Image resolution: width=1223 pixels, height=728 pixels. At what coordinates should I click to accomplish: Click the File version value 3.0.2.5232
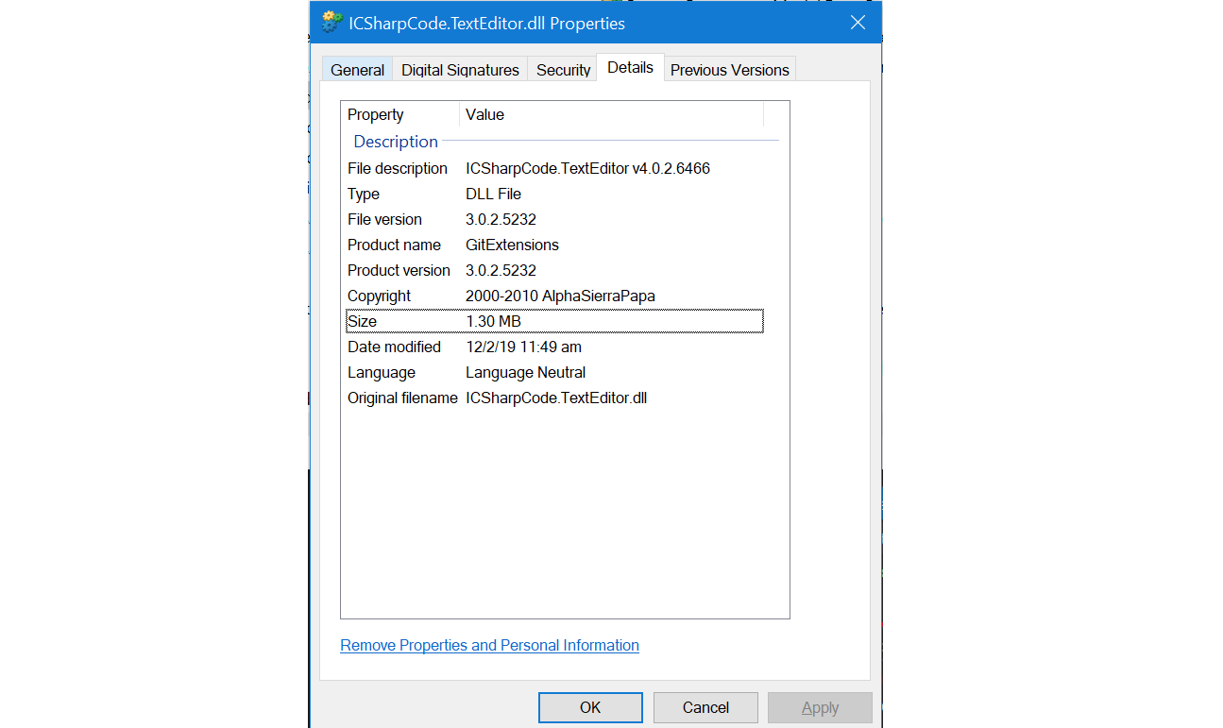tap(501, 219)
